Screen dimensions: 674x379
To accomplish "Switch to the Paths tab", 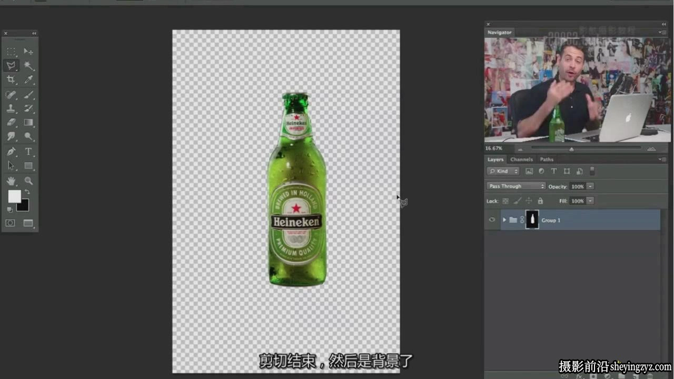I will click(547, 159).
